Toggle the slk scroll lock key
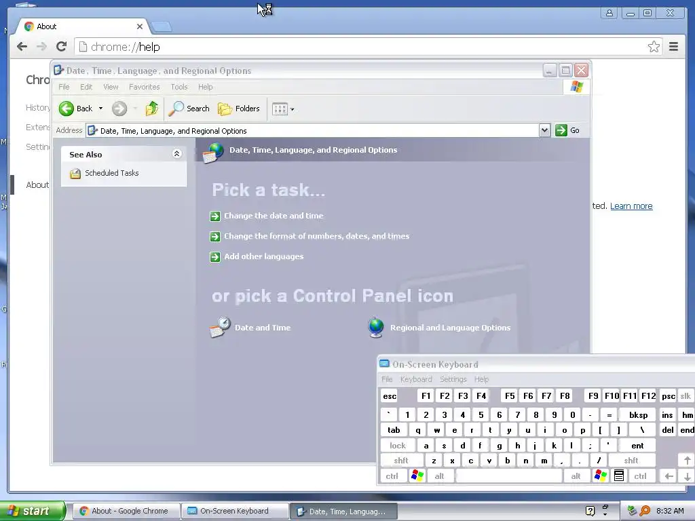 [x=685, y=396]
